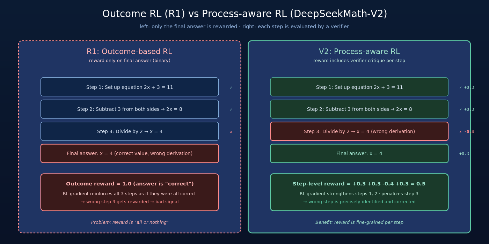Click the 'V2: Process-aware RL' heading
The image size is (489, 244).
(x=359, y=52)
